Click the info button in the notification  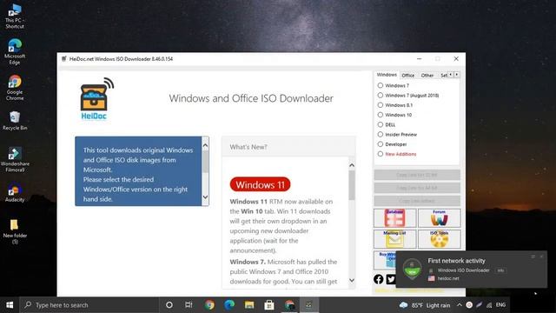coord(500,270)
